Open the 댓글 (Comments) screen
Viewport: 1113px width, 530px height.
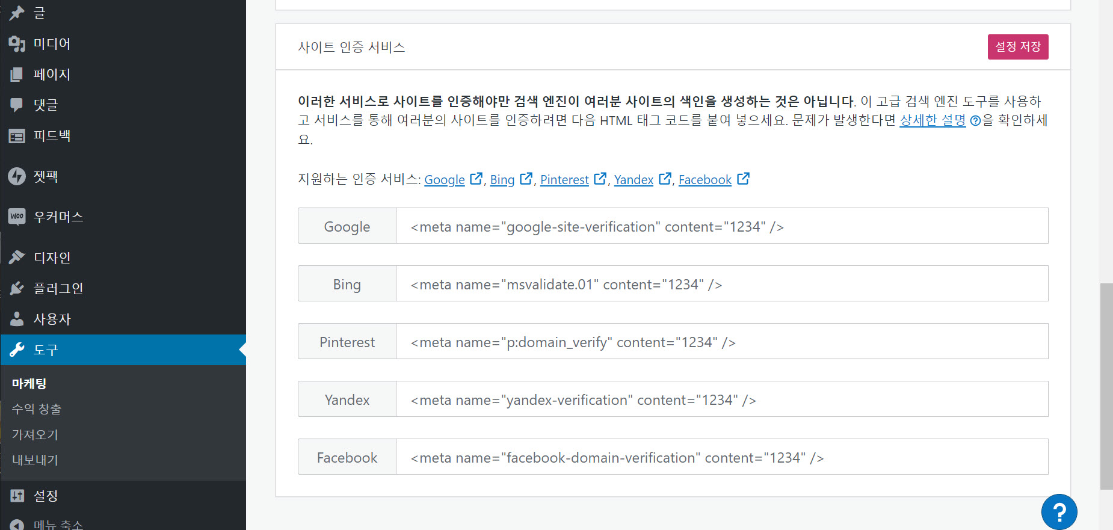tap(45, 105)
